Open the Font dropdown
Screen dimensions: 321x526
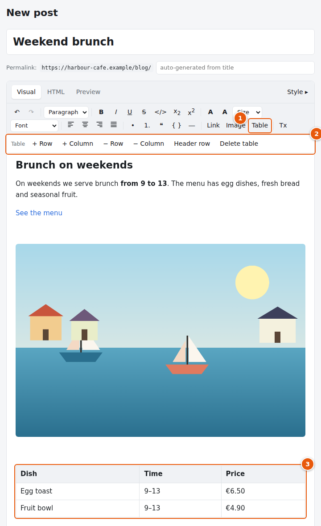pos(34,125)
